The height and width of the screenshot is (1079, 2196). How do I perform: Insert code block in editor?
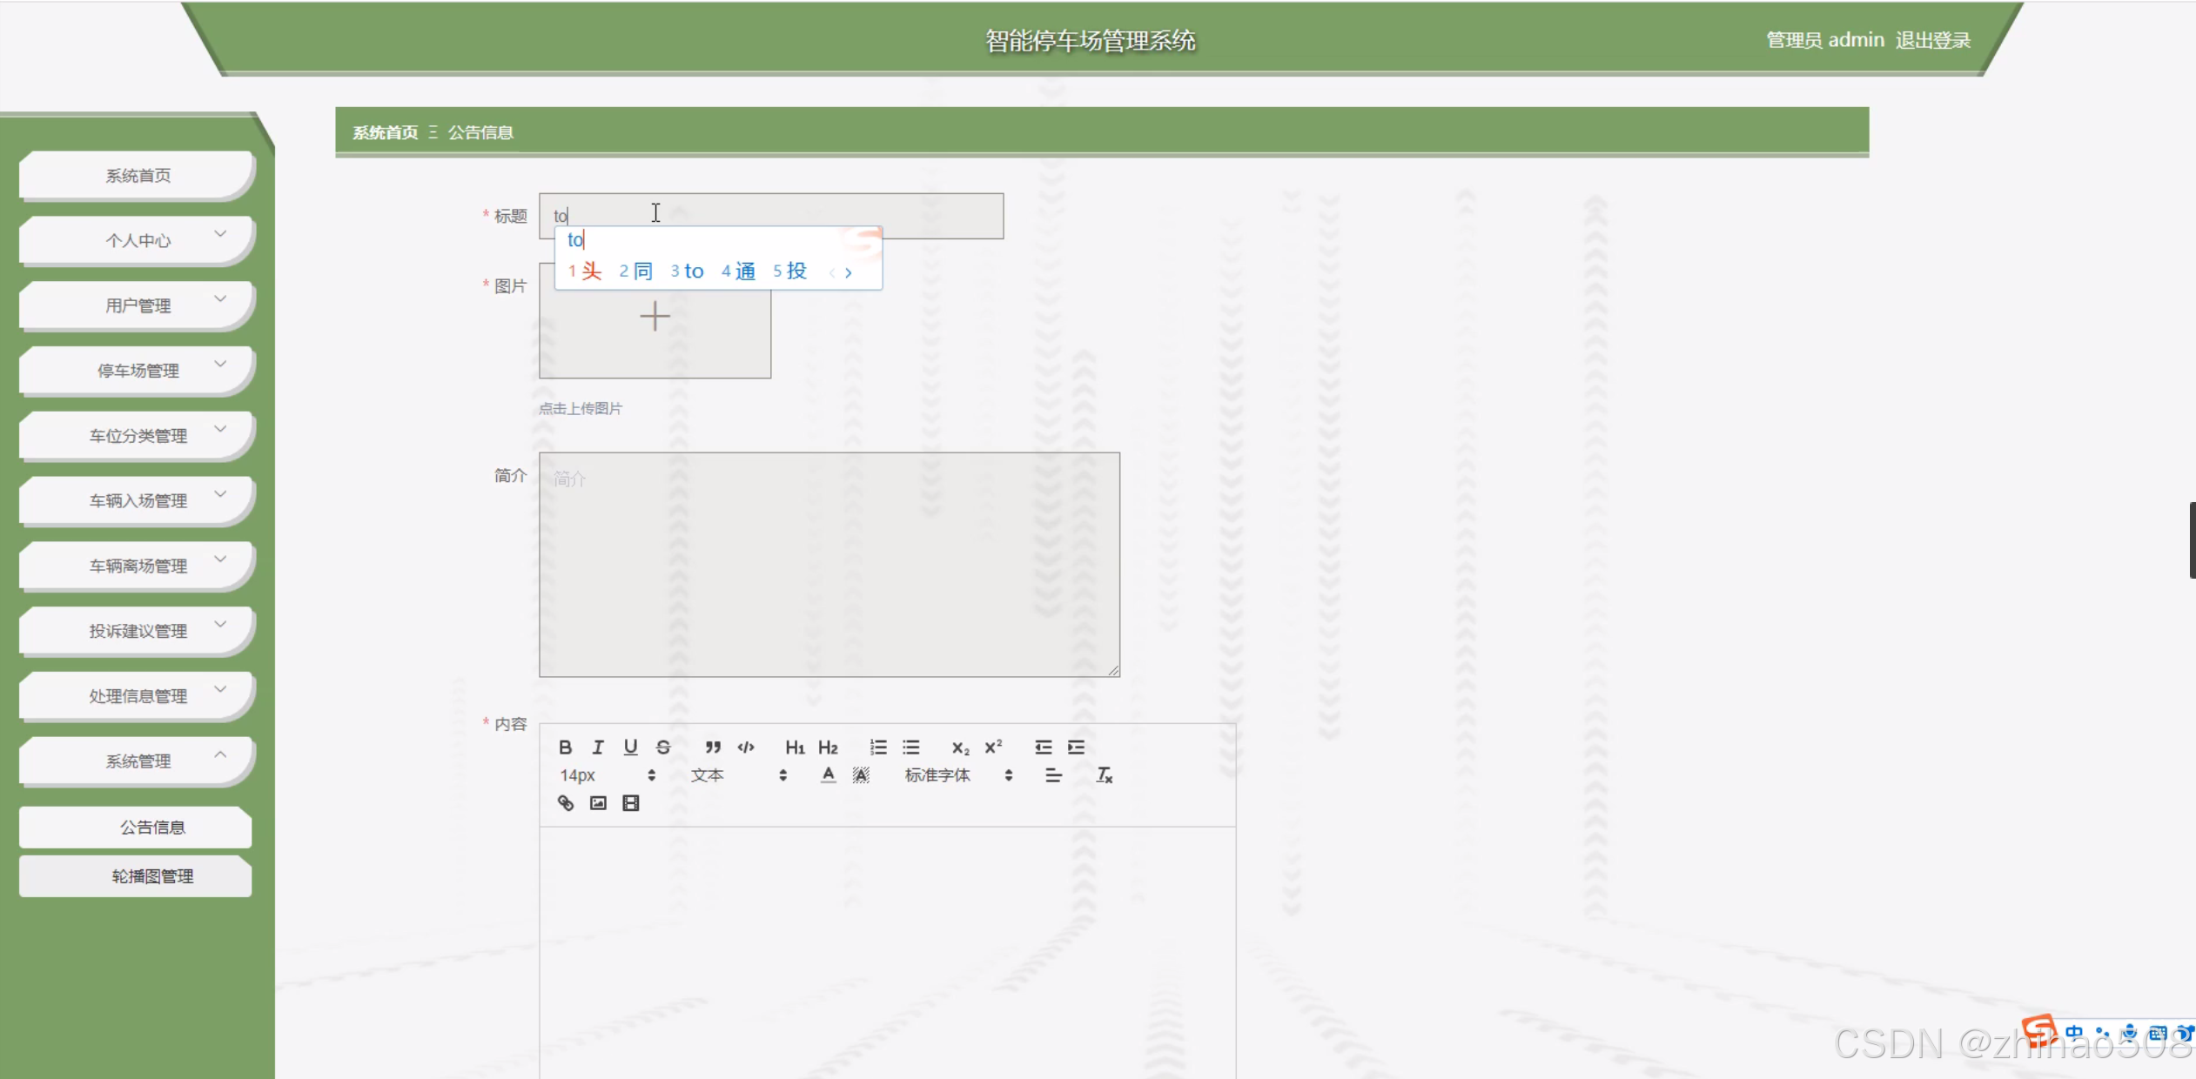point(746,747)
